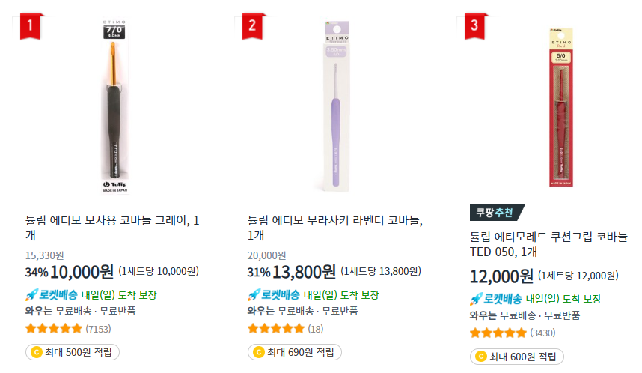This screenshot has height=373, width=642.
Task: Click the rank 2 red ribbon badge
Action: 252,26
